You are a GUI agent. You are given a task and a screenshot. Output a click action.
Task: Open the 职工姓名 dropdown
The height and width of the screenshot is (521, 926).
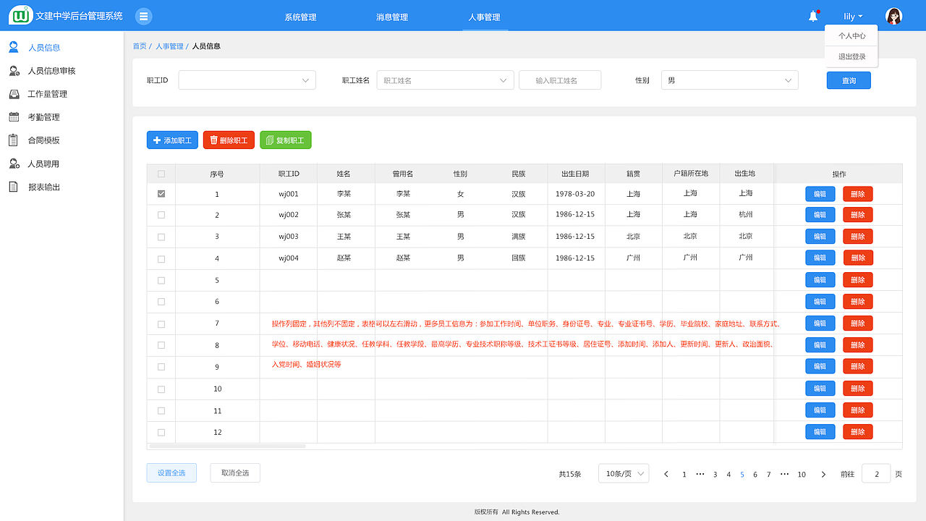445,80
